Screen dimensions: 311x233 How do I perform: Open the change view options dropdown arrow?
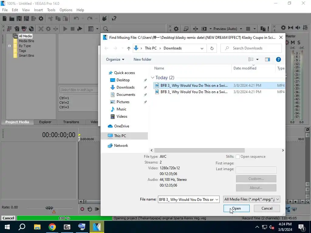tap(258, 59)
